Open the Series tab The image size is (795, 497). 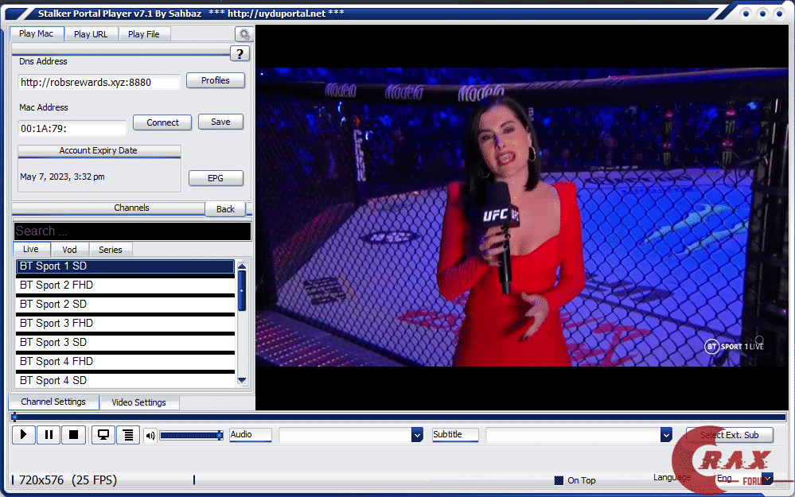(x=111, y=250)
